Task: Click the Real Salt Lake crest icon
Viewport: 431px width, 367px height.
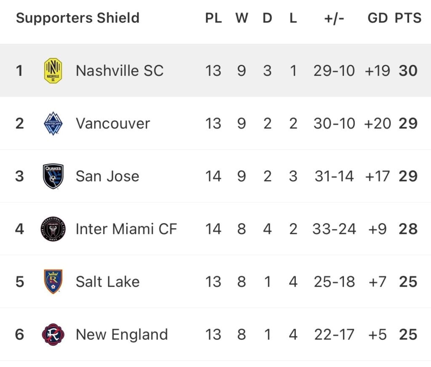Action: [x=53, y=282]
